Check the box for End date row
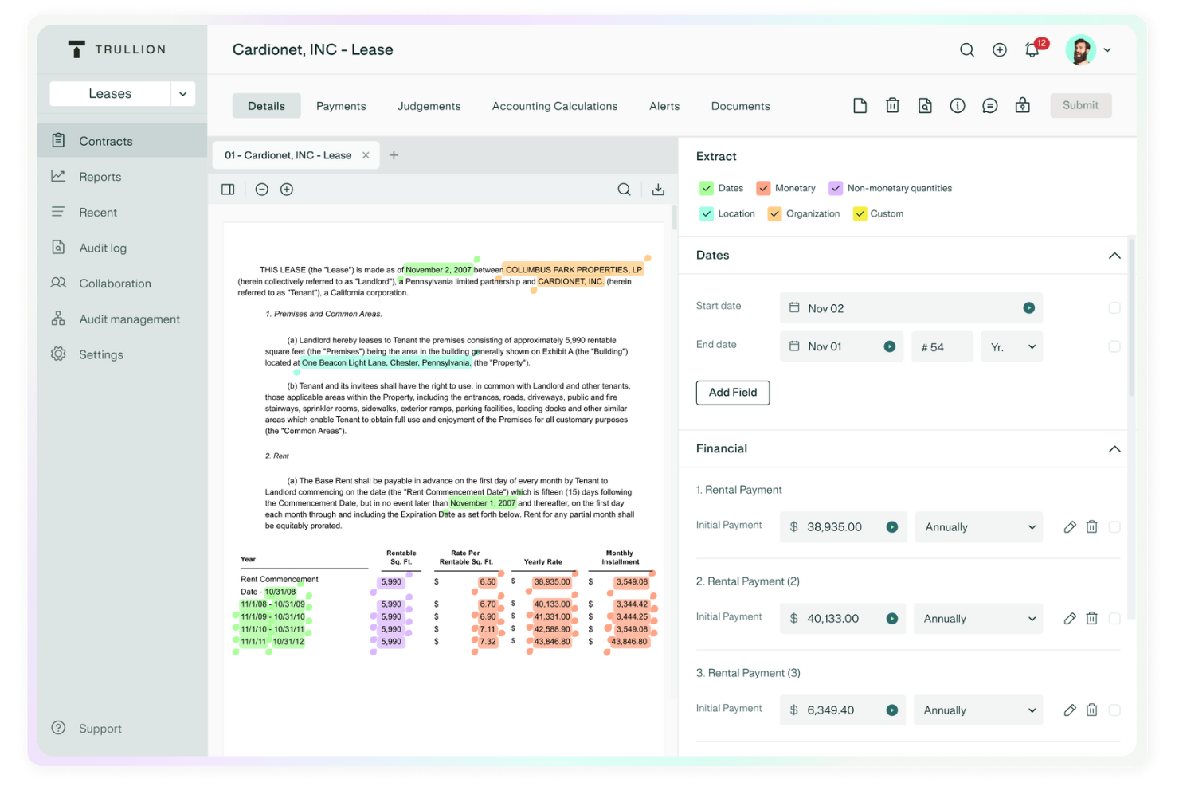 tap(1114, 346)
